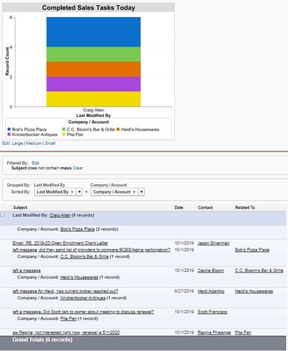The height and width of the screenshot is (351, 288).
Task: Open the Craig Allen user link
Action: (60, 215)
